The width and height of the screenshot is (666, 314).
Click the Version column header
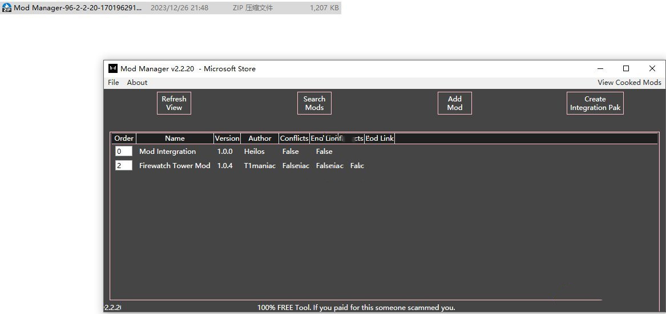(x=227, y=138)
